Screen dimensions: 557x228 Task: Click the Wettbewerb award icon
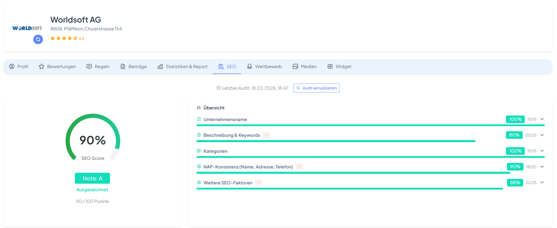point(250,66)
